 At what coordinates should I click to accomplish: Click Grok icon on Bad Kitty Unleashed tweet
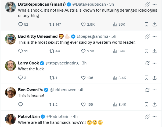coord(147,36)
